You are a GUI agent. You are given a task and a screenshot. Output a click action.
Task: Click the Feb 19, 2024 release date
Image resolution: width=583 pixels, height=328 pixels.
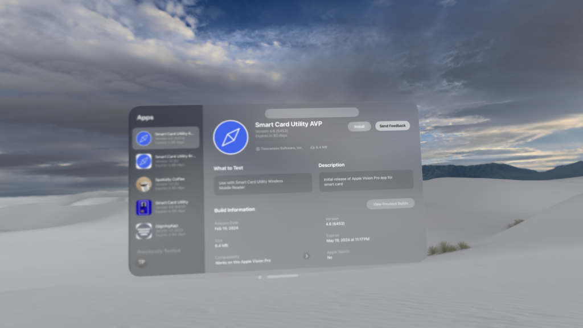pos(227,228)
